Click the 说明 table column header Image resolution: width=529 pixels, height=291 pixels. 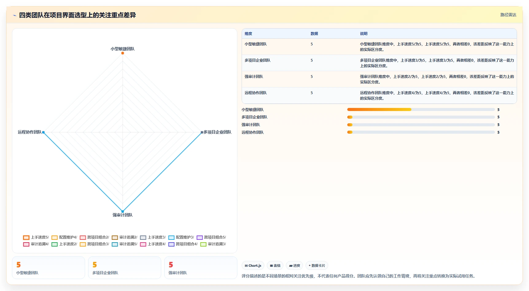pyautogui.click(x=364, y=34)
